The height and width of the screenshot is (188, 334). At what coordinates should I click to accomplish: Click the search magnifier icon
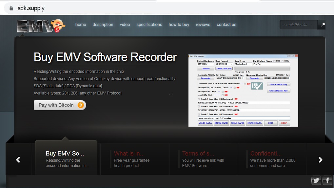tap(322, 25)
